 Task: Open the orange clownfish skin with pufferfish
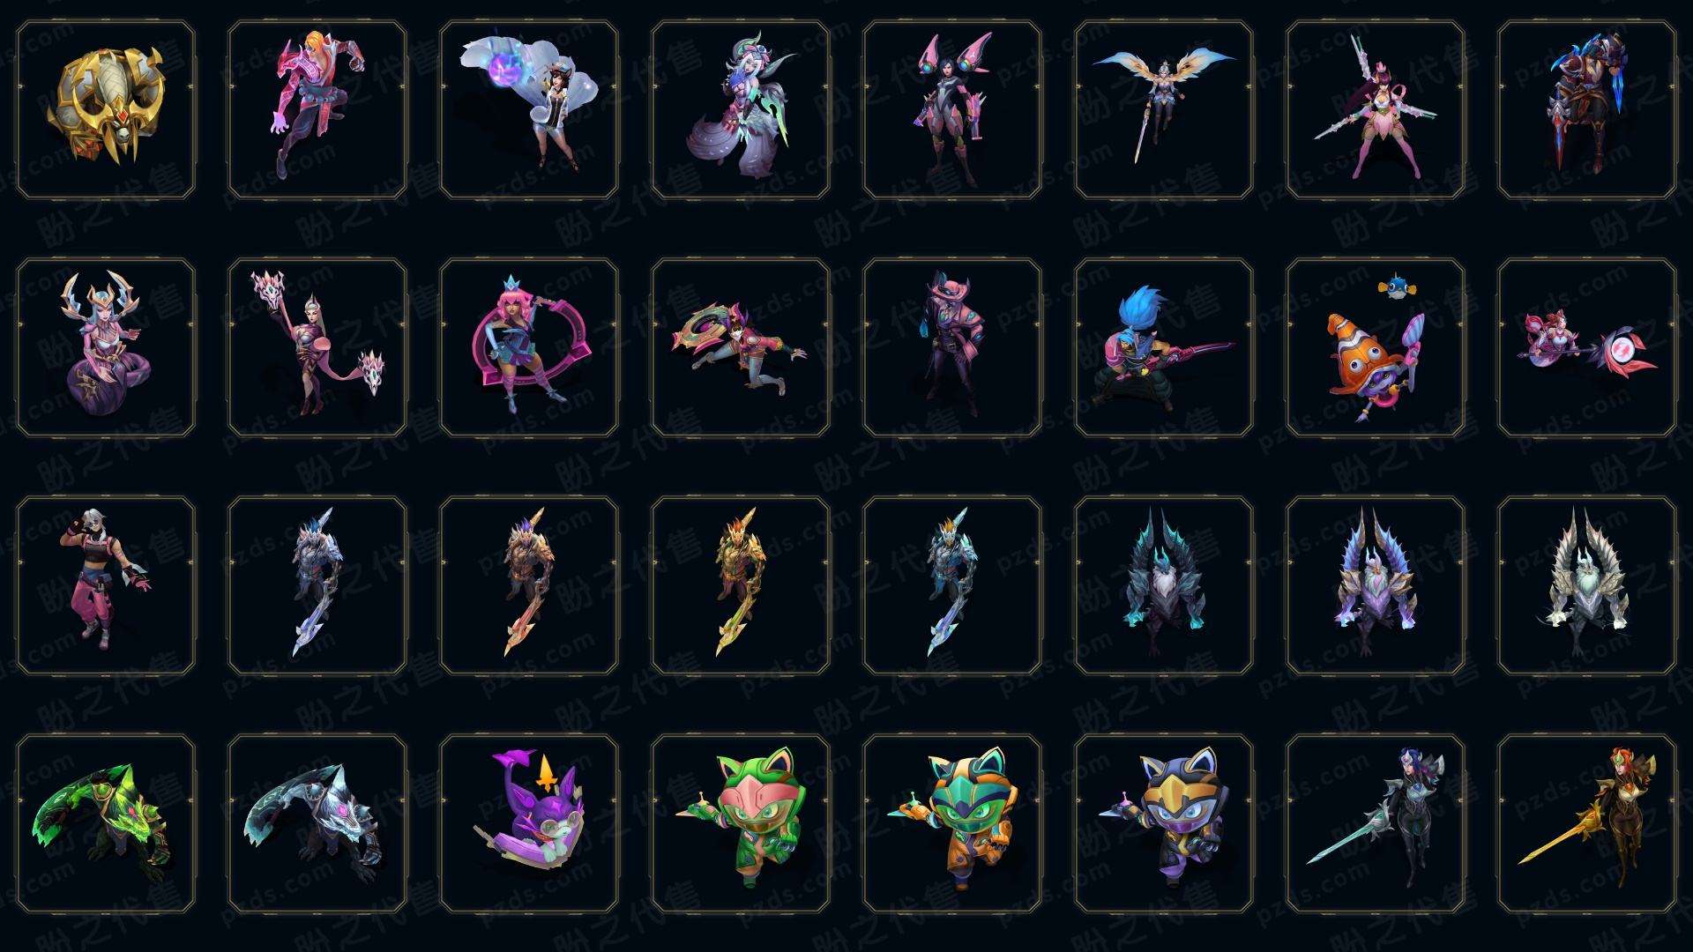click(1376, 347)
